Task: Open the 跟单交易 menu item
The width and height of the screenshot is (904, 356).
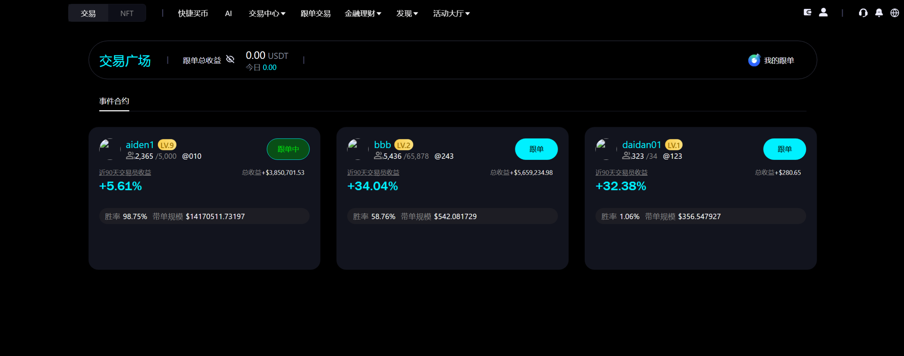Action: (x=315, y=13)
